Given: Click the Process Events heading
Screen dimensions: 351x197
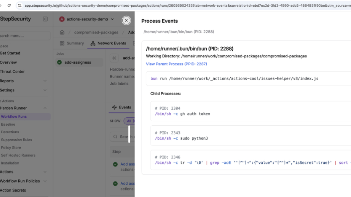Looking at the screenshot, I should [x=160, y=21].
